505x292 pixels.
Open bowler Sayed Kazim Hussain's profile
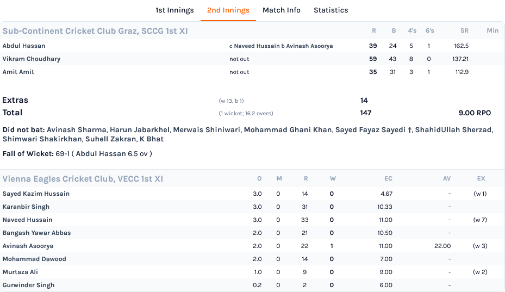[x=36, y=194]
